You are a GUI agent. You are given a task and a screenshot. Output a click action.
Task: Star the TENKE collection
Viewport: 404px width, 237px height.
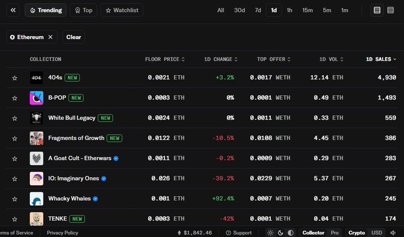[x=15, y=219]
